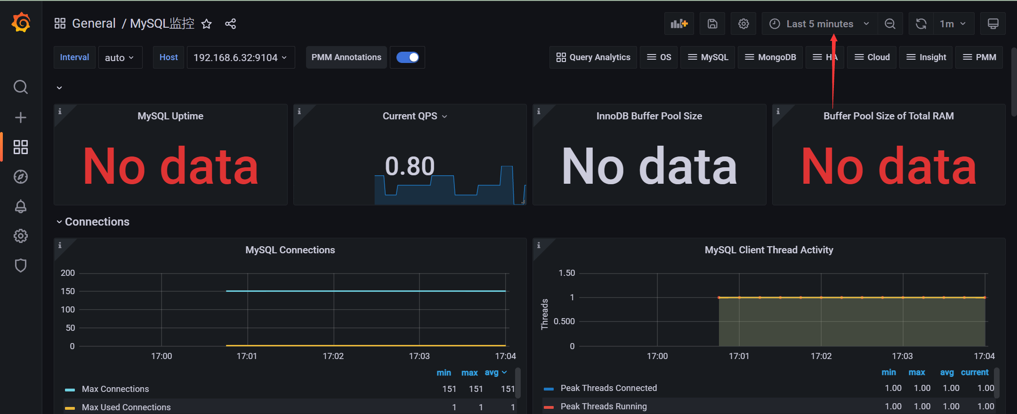Refresh the dashboard now

click(921, 23)
